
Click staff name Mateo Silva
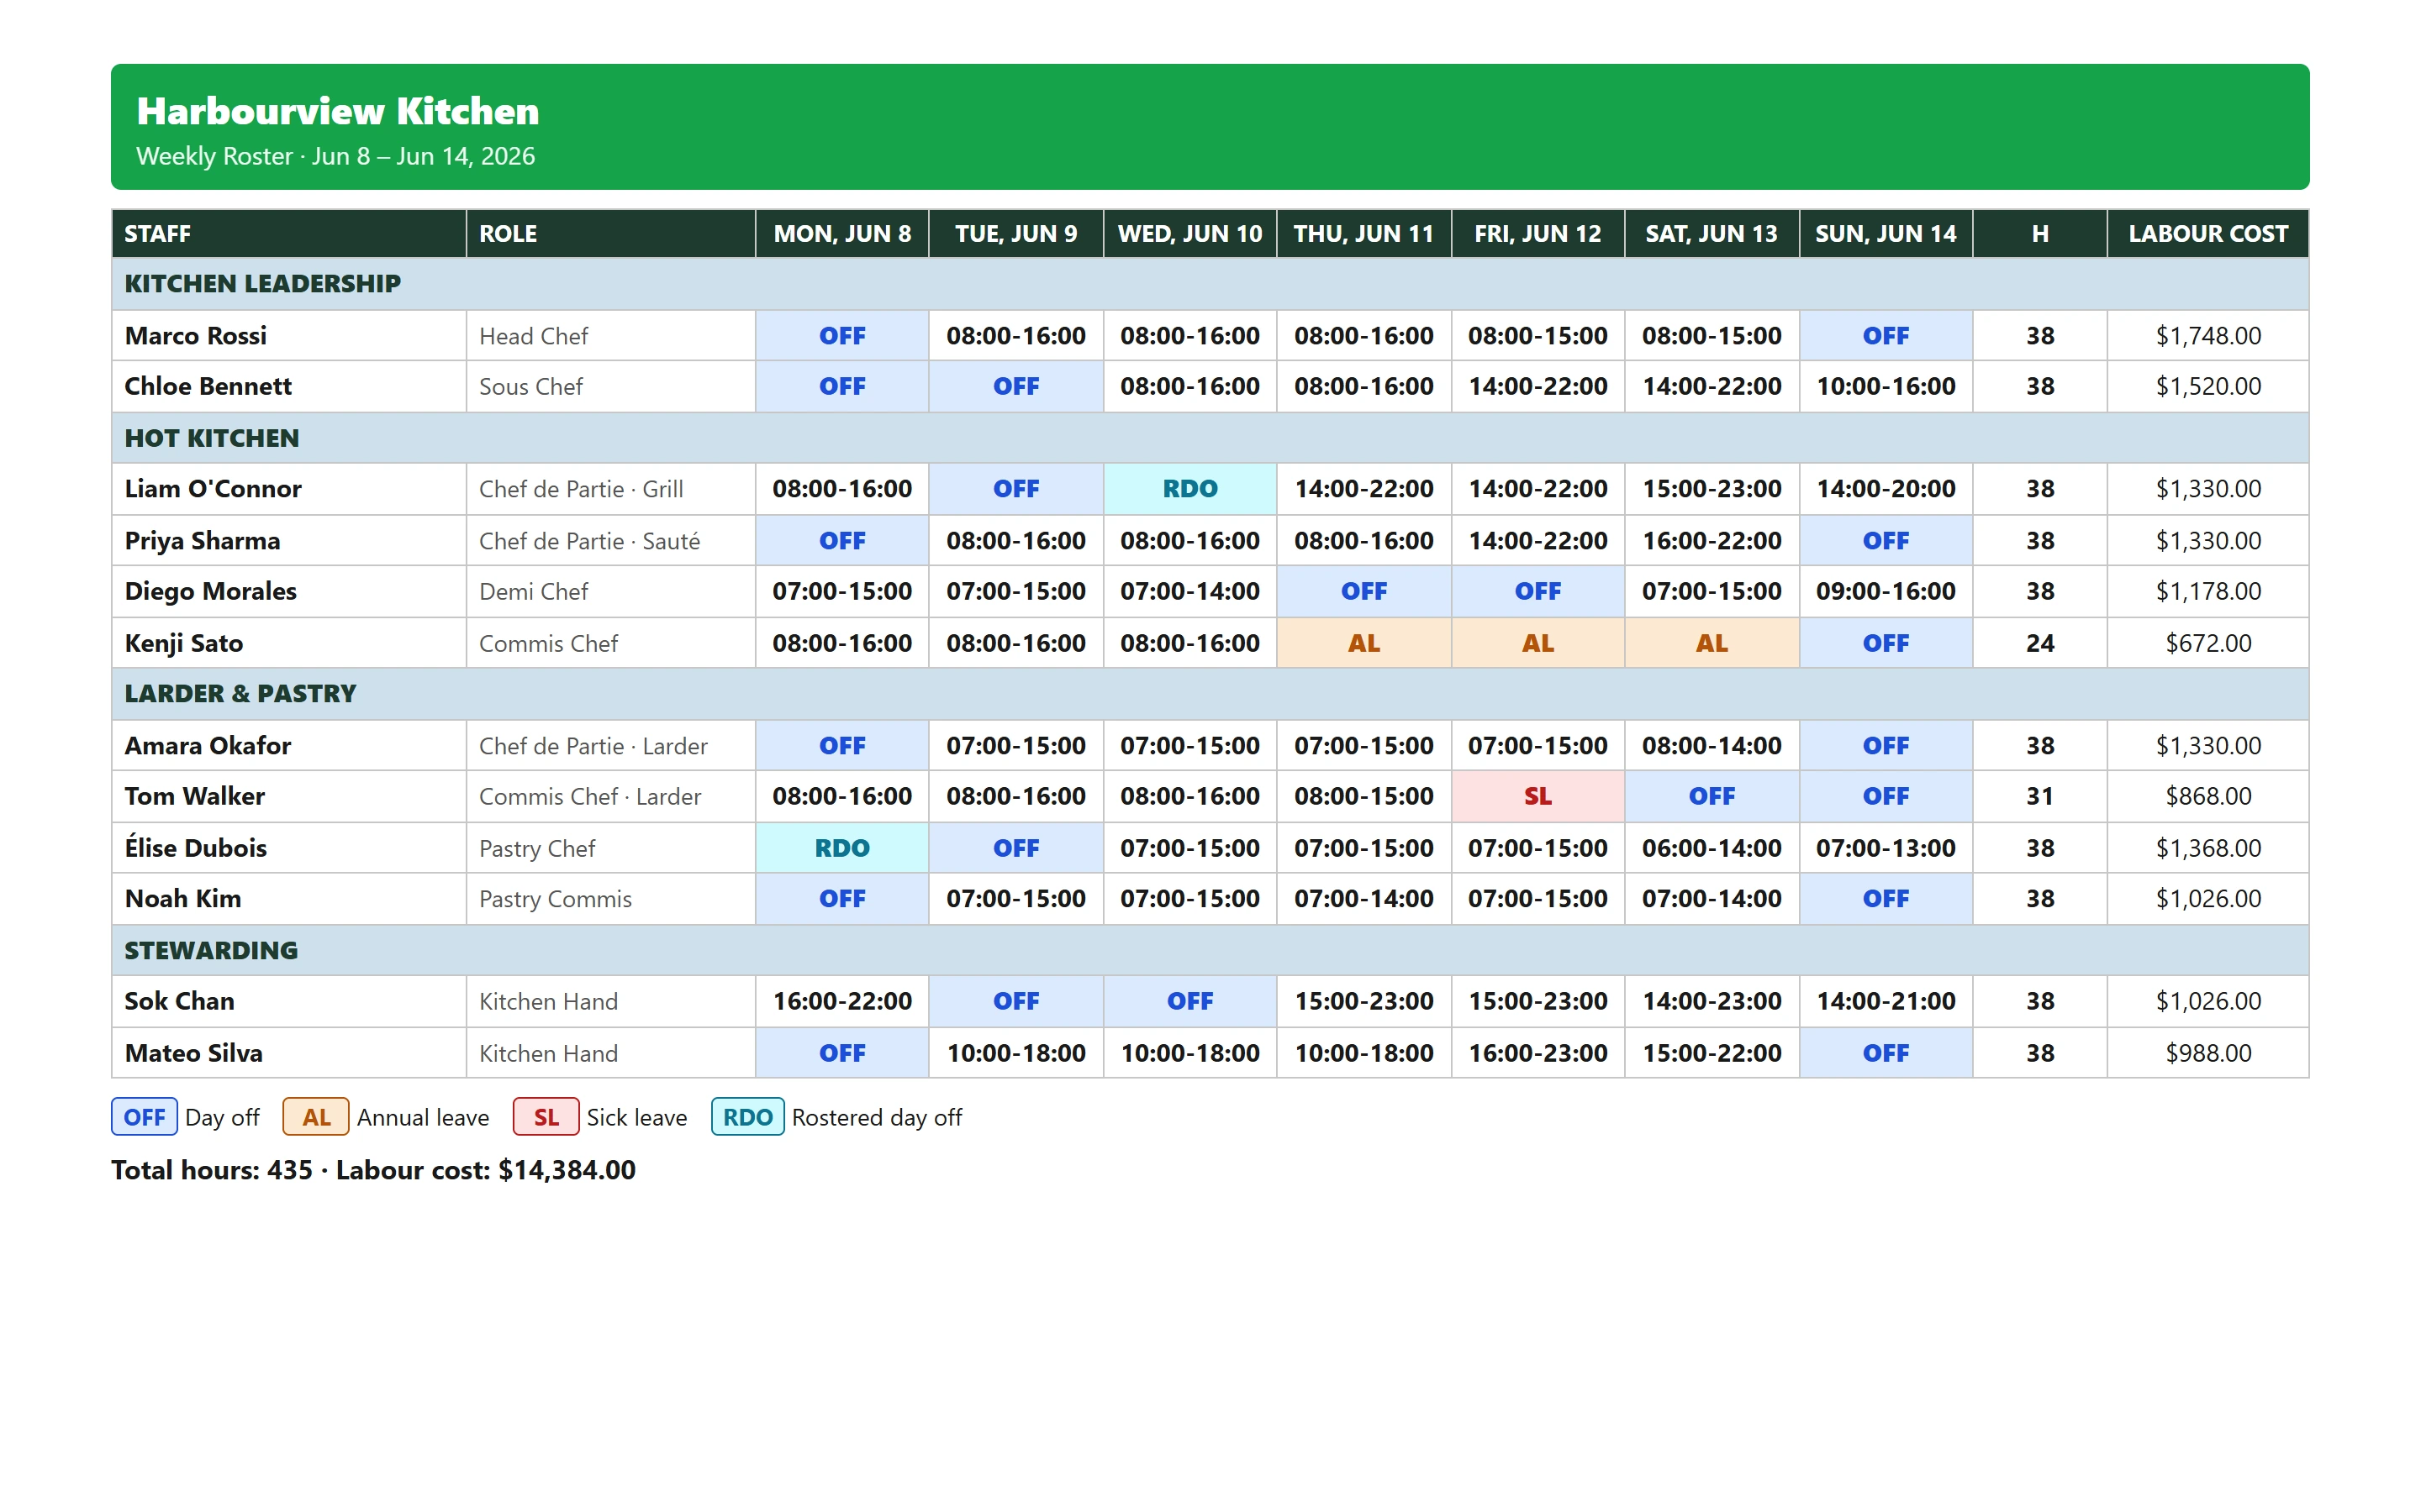(x=193, y=1053)
